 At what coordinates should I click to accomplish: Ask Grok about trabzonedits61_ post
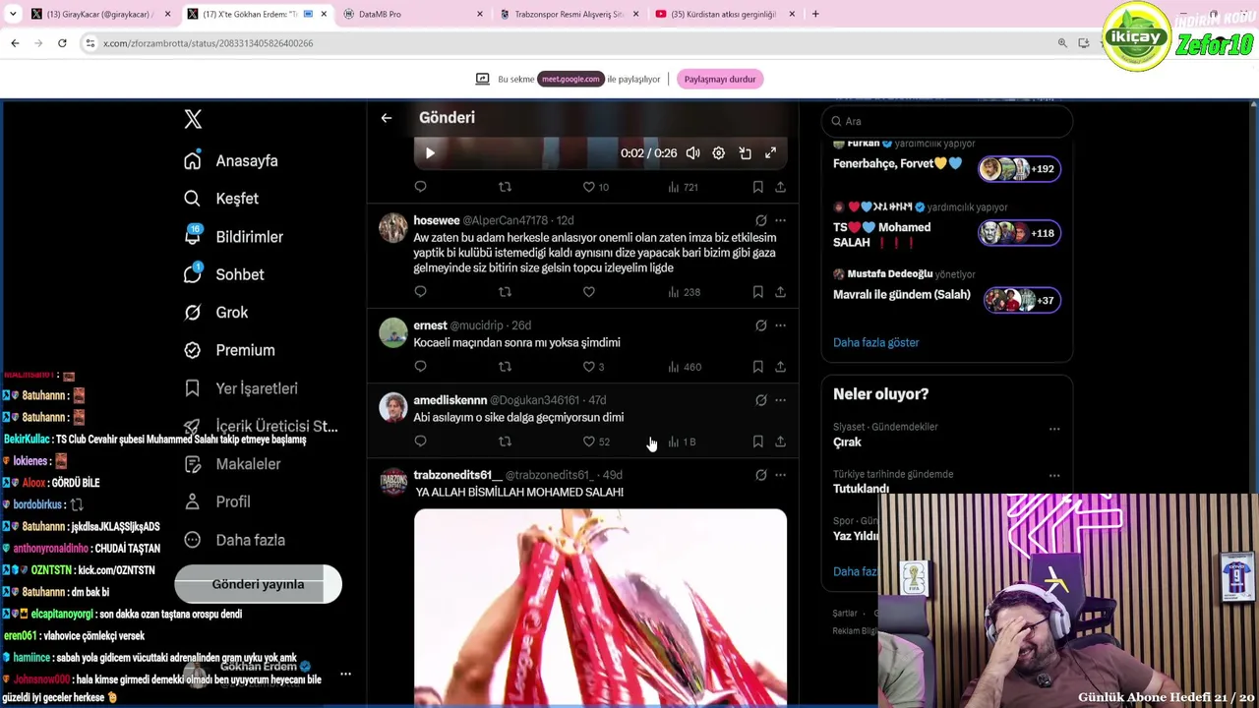click(x=760, y=475)
